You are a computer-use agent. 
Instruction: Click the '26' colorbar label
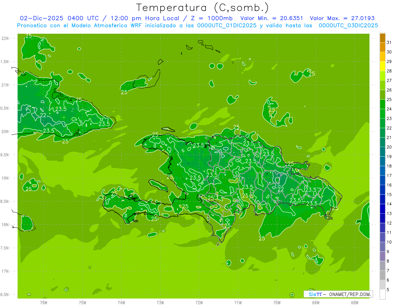tap(389, 90)
